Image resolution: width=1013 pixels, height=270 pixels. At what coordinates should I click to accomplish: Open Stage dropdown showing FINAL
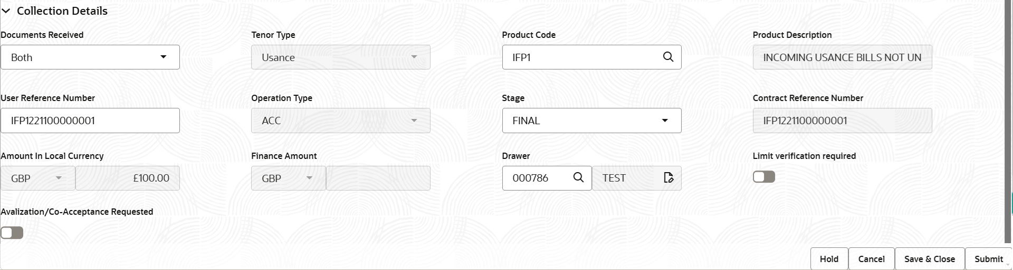(x=591, y=121)
